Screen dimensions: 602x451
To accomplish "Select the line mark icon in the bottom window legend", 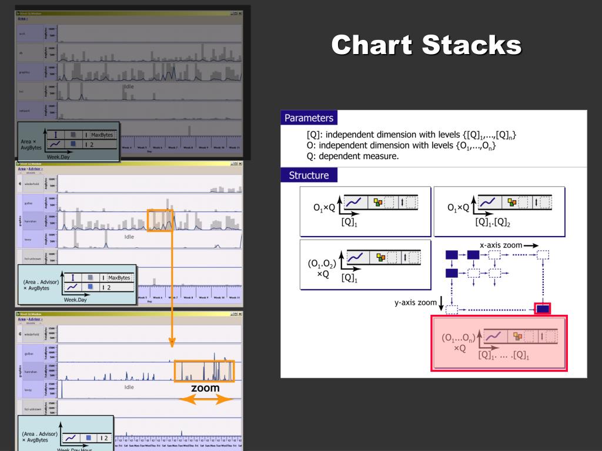I will pyautogui.click(x=71, y=438).
